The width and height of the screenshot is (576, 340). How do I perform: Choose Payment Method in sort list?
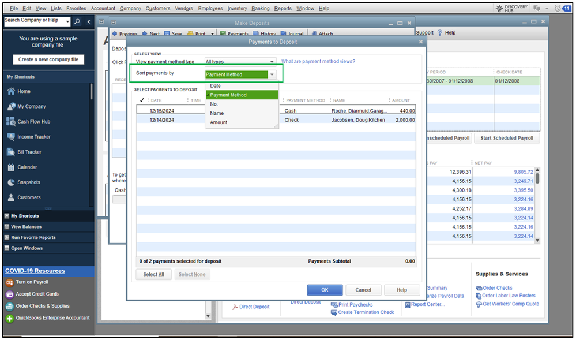(x=242, y=95)
